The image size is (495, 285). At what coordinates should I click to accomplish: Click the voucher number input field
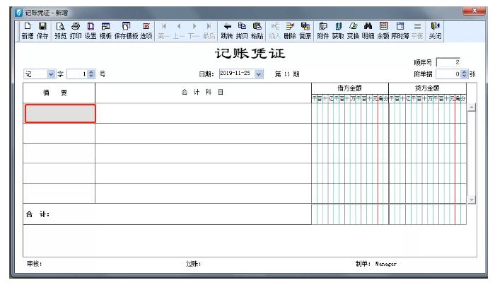(x=78, y=74)
